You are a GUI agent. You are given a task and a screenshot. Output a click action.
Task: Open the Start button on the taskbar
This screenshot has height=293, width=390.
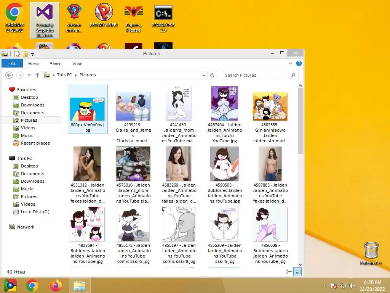click(x=10, y=285)
